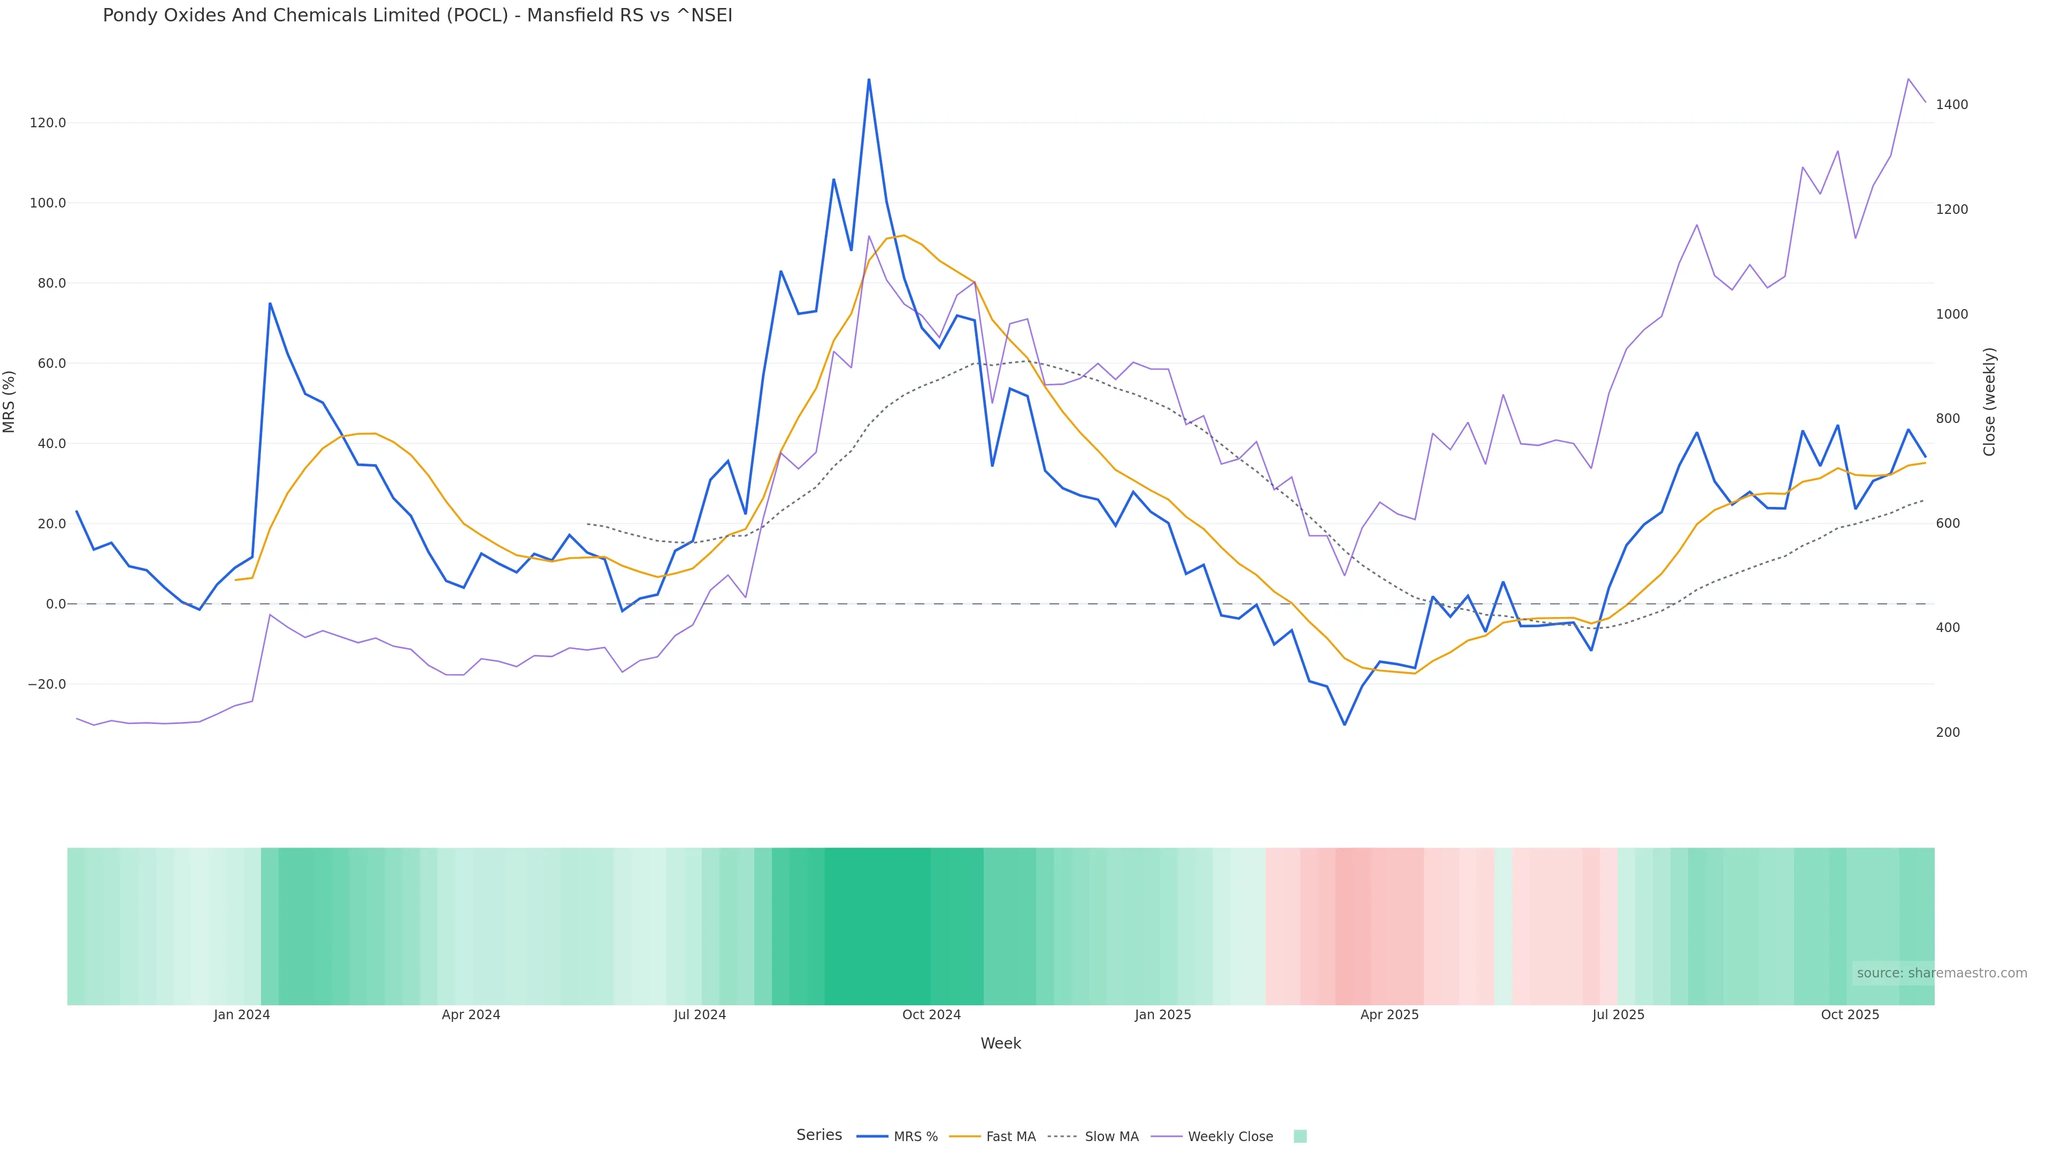
Task: Click the orange Fast MA legend line
Action: (x=965, y=1137)
